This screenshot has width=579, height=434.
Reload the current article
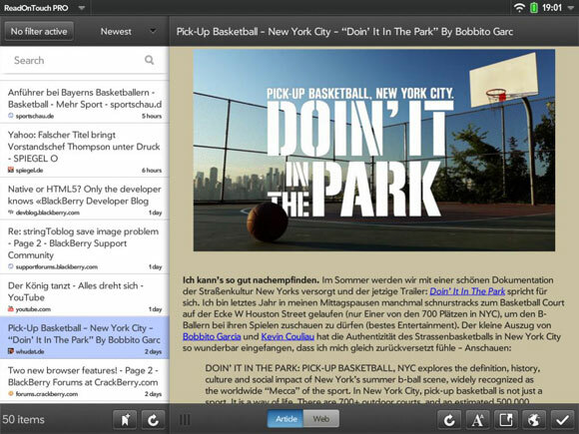coord(449,420)
